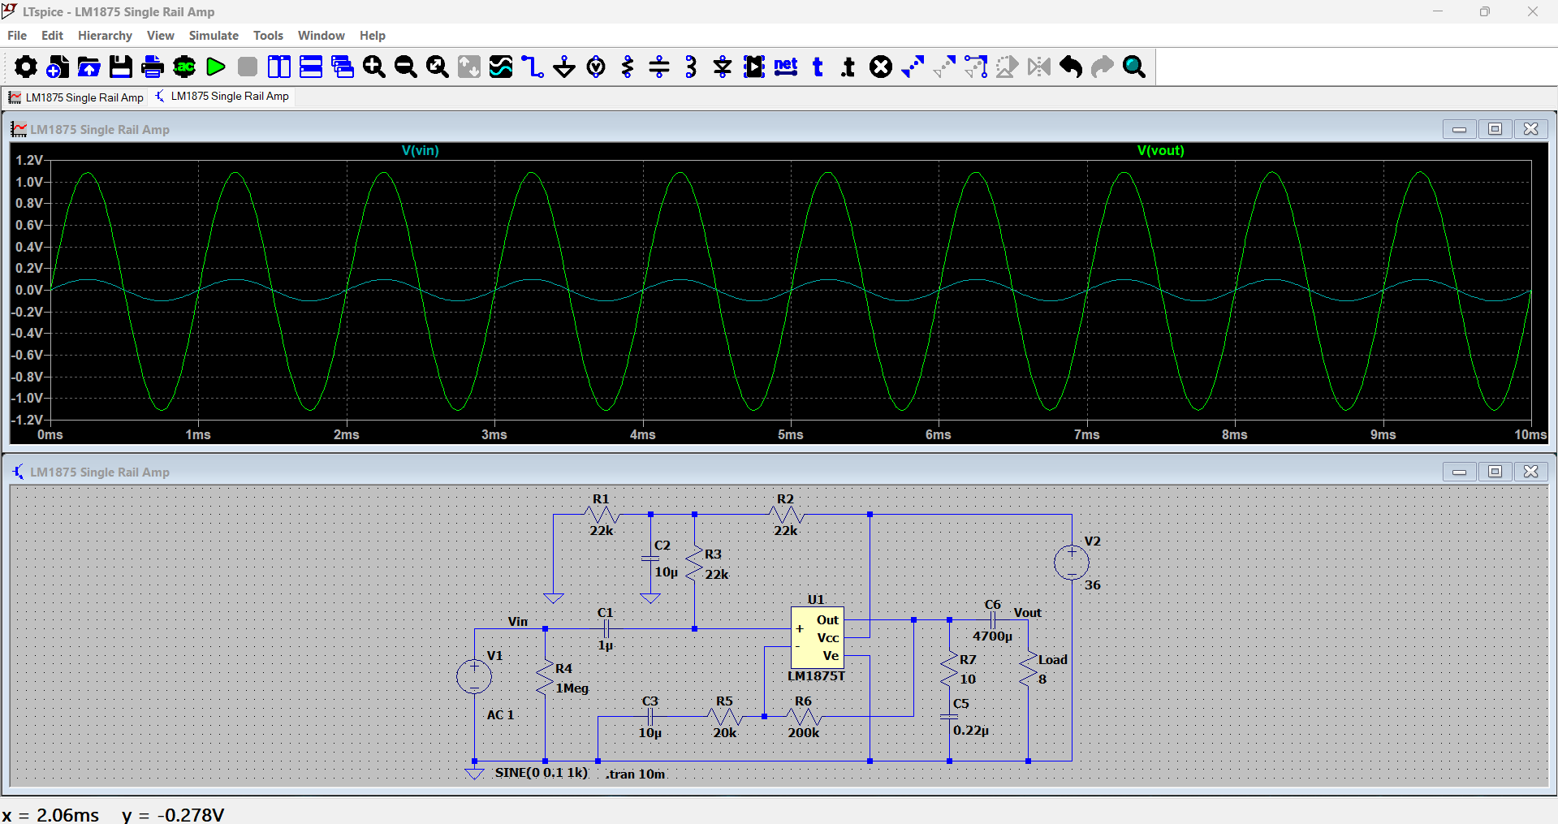Minimize the schematic subwindow
Image resolution: width=1558 pixels, height=824 pixels.
pos(1459,472)
